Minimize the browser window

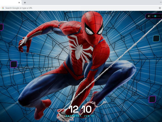(x=161, y=2)
